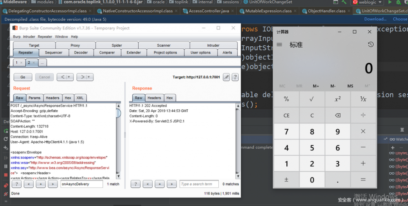Switch Response view to Headers tab
Image resolution: width=408 pixels, height=206 pixels.
(x=154, y=98)
